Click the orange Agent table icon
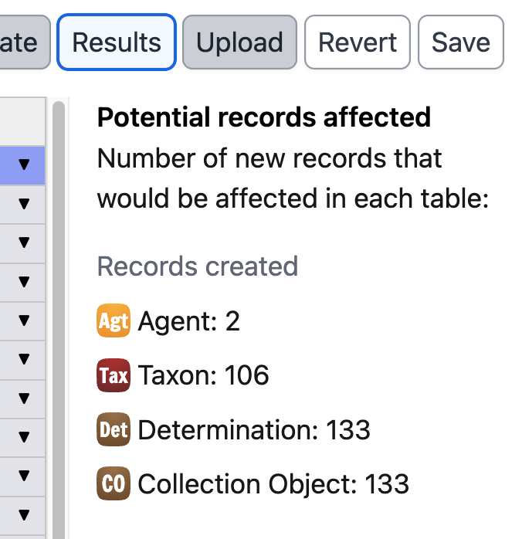Image resolution: width=522 pixels, height=539 pixels. click(x=113, y=321)
